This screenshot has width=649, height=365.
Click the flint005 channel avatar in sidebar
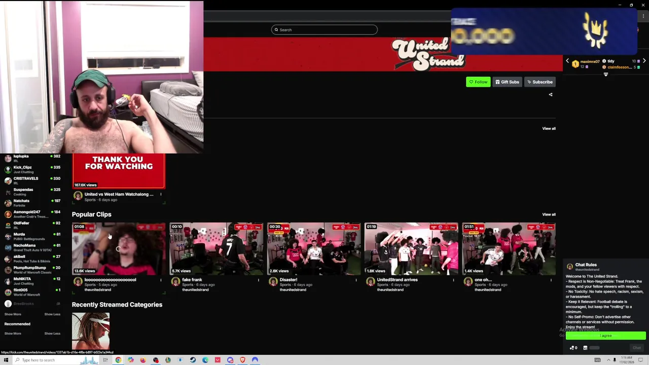(8, 292)
